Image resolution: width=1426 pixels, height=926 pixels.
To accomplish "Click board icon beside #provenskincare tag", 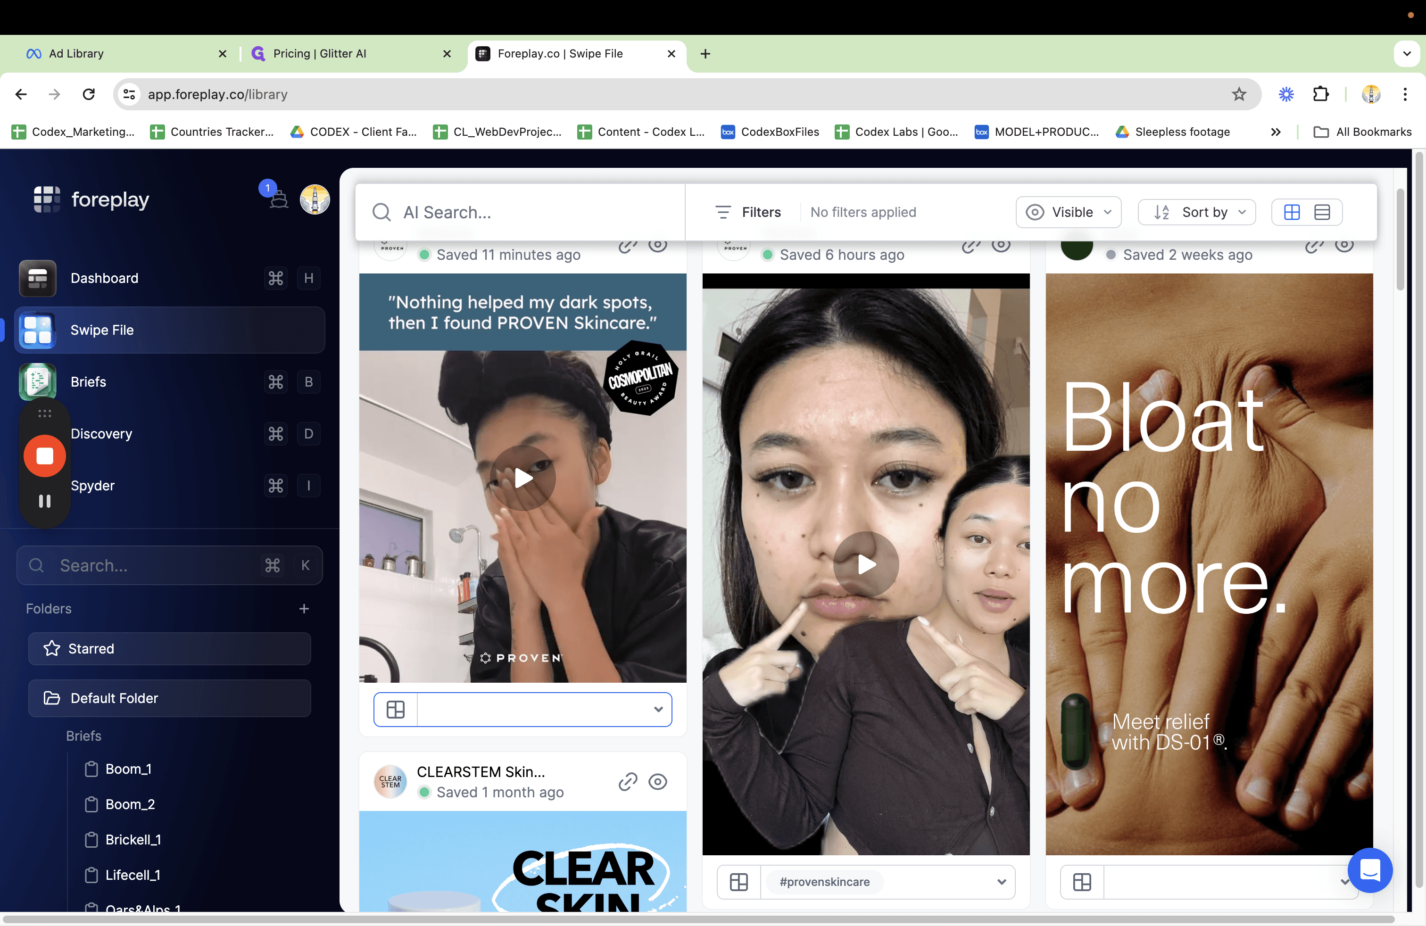I will 739,882.
